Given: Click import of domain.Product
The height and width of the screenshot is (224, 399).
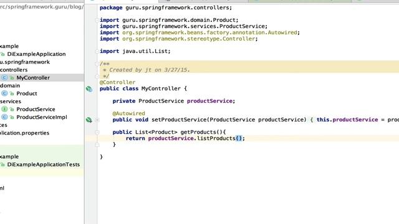Looking at the screenshot, I should tap(169, 20).
